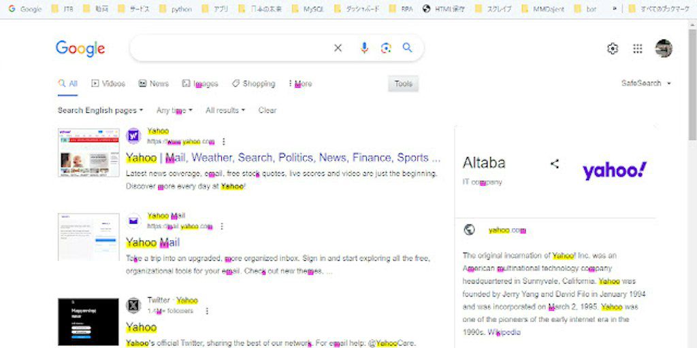The width and height of the screenshot is (697, 348).
Task: Expand the More search categories menu
Action: tap(300, 84)
